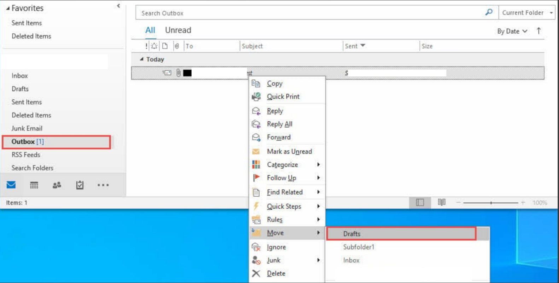The height and width of the screenshot is (283, 559).
Task: Sort by Reminder bell column icon
Action: 154,46
